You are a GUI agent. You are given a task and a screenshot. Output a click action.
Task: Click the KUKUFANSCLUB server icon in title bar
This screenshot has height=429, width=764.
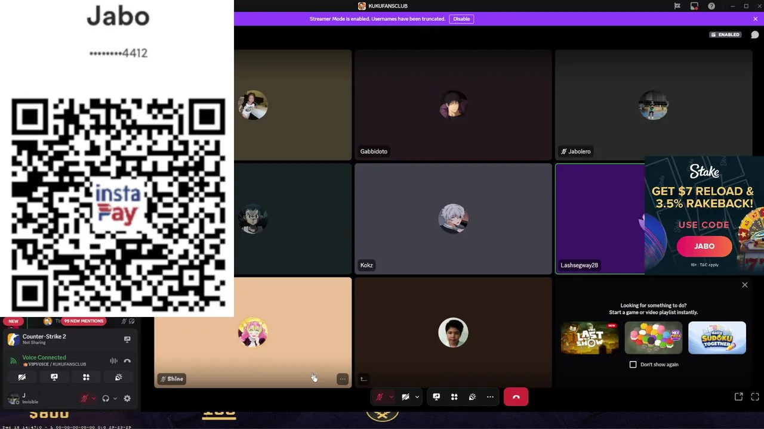point(362,6)
